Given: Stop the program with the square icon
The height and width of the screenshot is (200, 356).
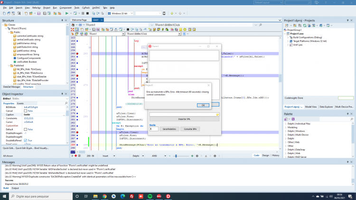Looking at the screenshot, I should 87,13.
